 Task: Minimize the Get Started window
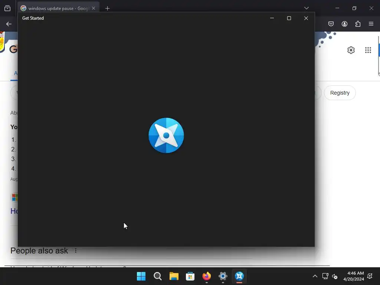(272, 18)
